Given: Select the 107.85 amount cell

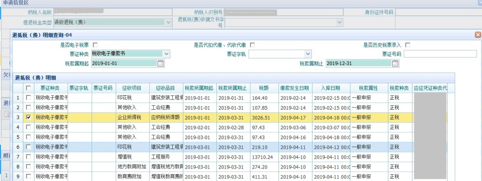Looking at the screenshot, I should coord(264,107).
